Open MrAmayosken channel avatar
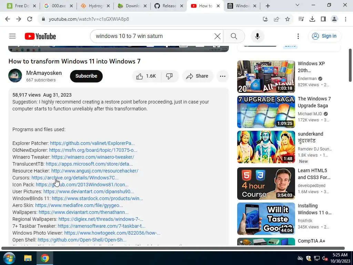 click(15, 76)
